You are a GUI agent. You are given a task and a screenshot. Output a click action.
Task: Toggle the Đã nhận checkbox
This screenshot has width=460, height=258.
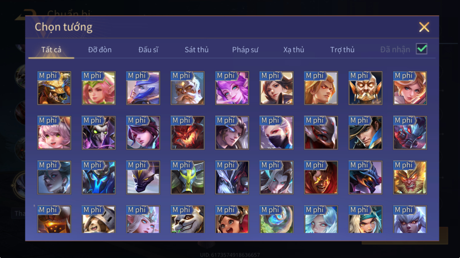tap(422, 49)
